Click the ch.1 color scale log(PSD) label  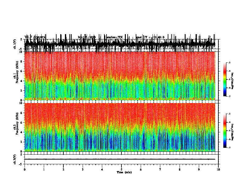233,81
